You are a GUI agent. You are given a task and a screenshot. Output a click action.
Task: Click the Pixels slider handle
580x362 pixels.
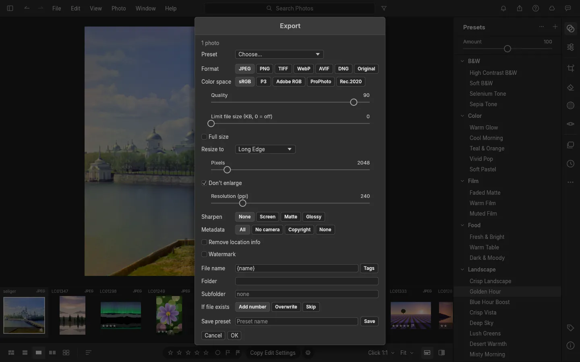pos(227,170)
